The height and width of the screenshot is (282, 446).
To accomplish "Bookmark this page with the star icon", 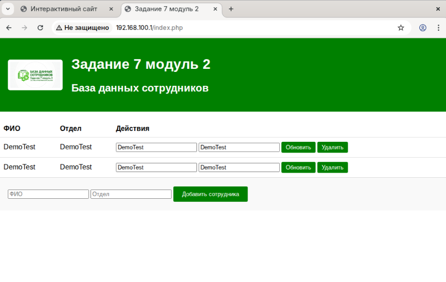I will [x=401, y=28].
